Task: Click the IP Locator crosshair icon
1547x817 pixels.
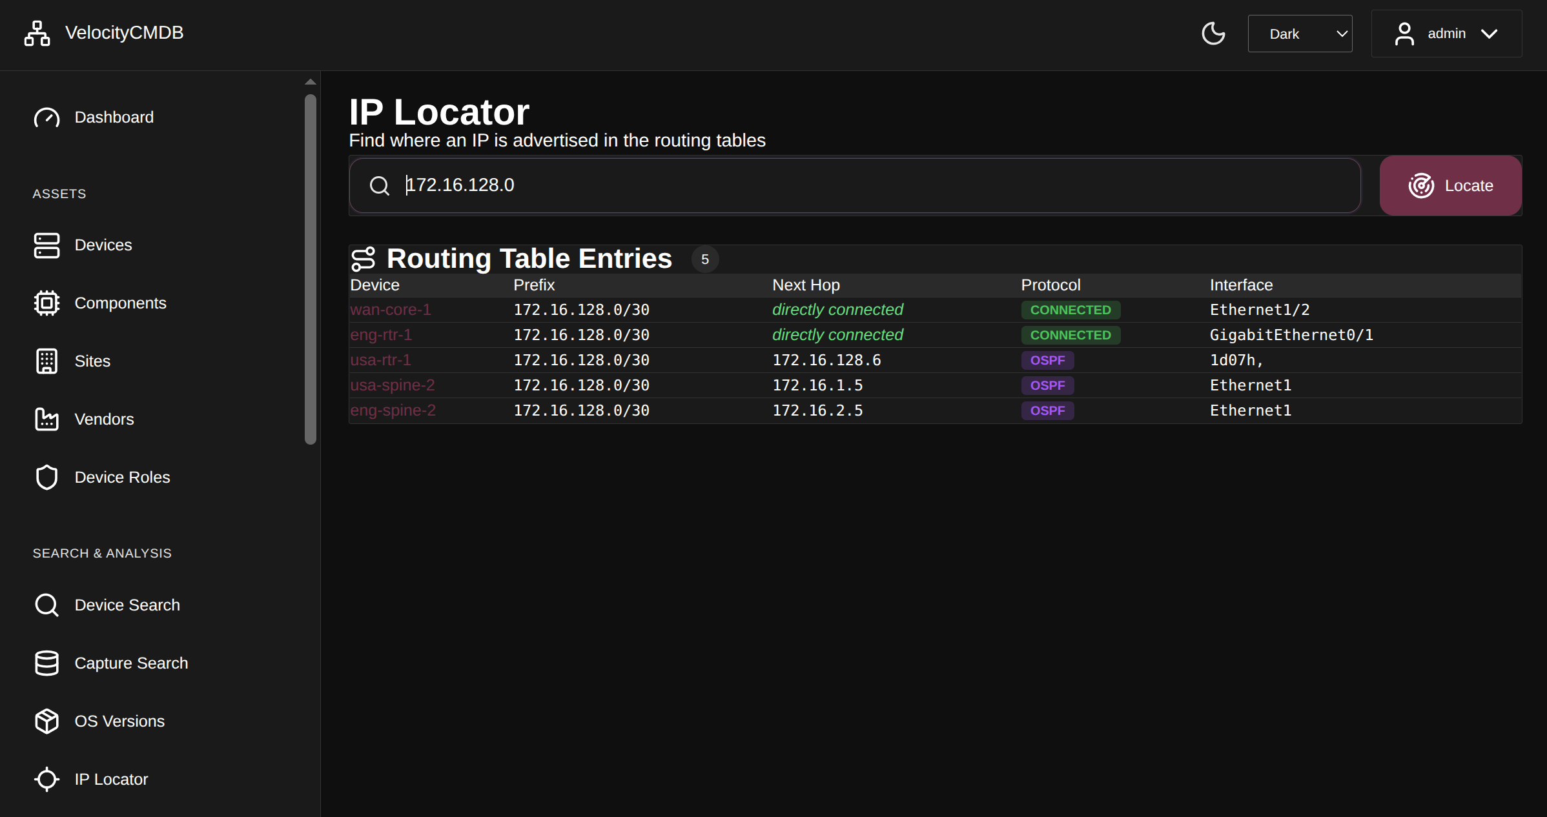Action: [46, 779]
